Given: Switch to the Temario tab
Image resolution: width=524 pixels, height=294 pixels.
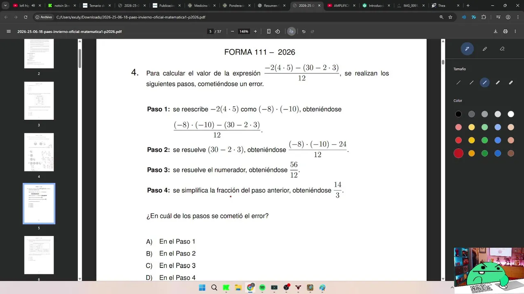Looking at the screenshot, I should [96, 6].
